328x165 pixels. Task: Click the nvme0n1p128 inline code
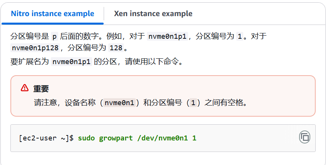35,48
